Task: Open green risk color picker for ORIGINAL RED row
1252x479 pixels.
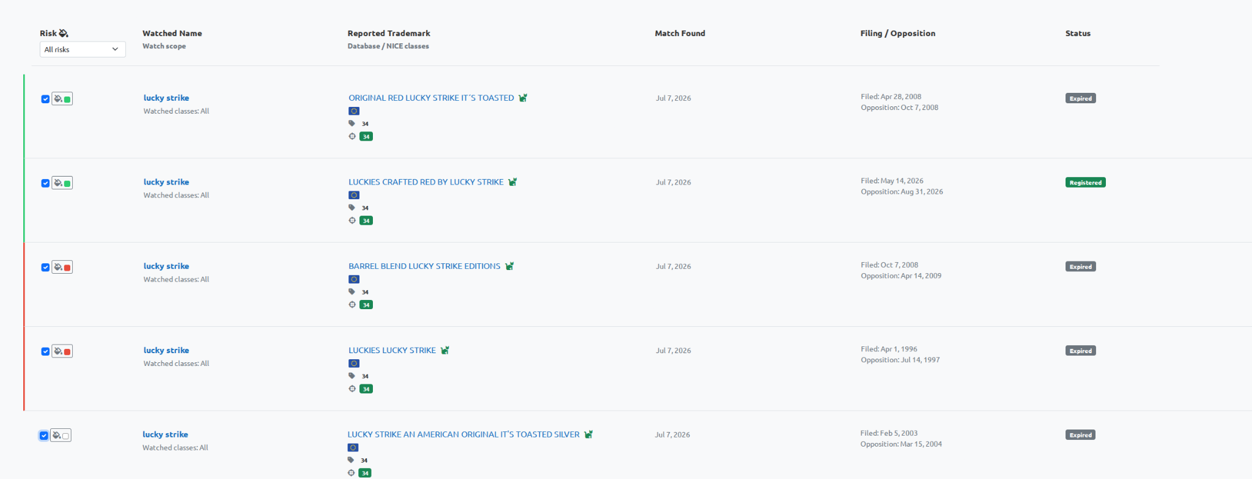Action: coord(62,98)
